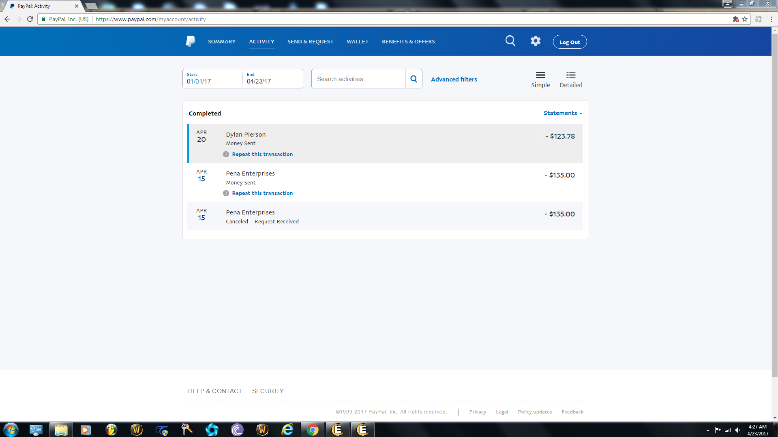The height and width of the screenshot is (437, 778).
Task: Open Benefits & Offers tab
Action: [408, 41]
